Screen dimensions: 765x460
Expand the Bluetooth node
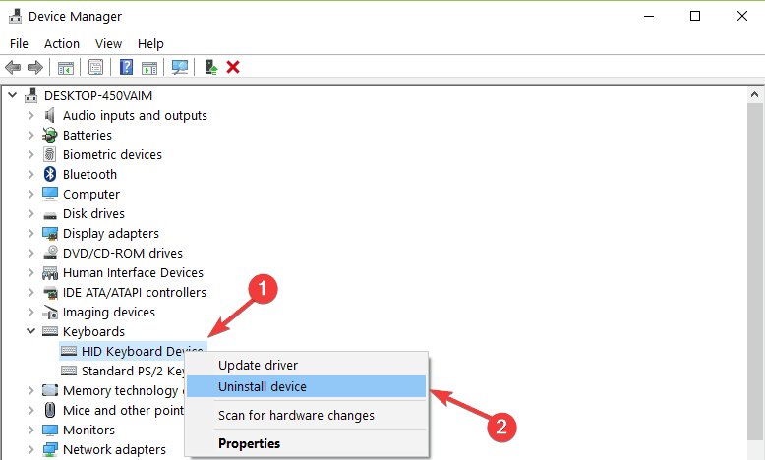coord(30,174)
